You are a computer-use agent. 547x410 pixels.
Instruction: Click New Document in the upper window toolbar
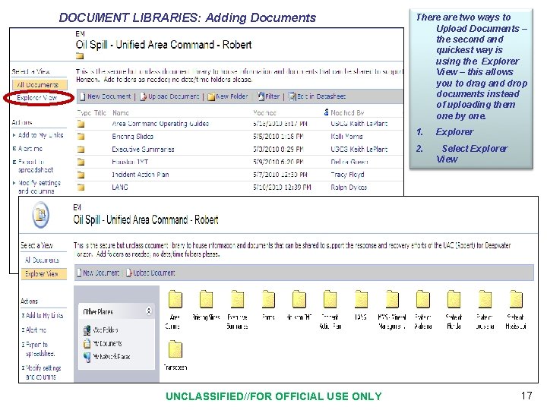(x=106, y=96)
